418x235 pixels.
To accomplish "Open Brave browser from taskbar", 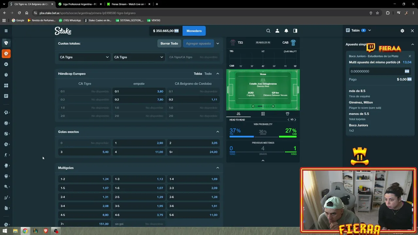I will [46, 231].
